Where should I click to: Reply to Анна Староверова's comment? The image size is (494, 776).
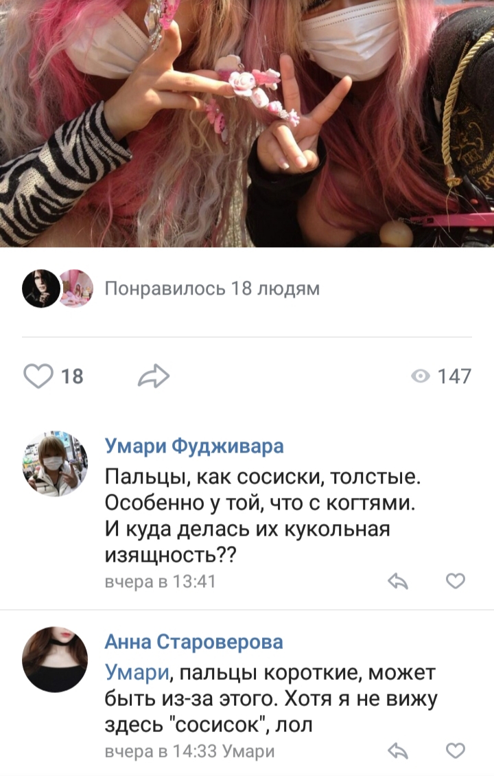click(x=398, y=751)
